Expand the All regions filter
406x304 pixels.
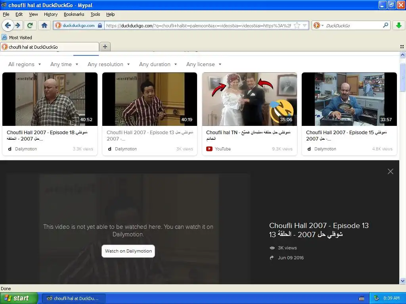click(25, 65)
